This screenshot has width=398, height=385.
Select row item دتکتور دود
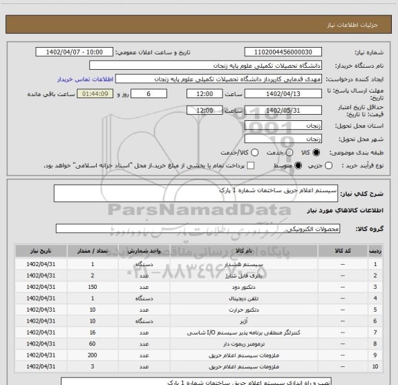point(244,287)
